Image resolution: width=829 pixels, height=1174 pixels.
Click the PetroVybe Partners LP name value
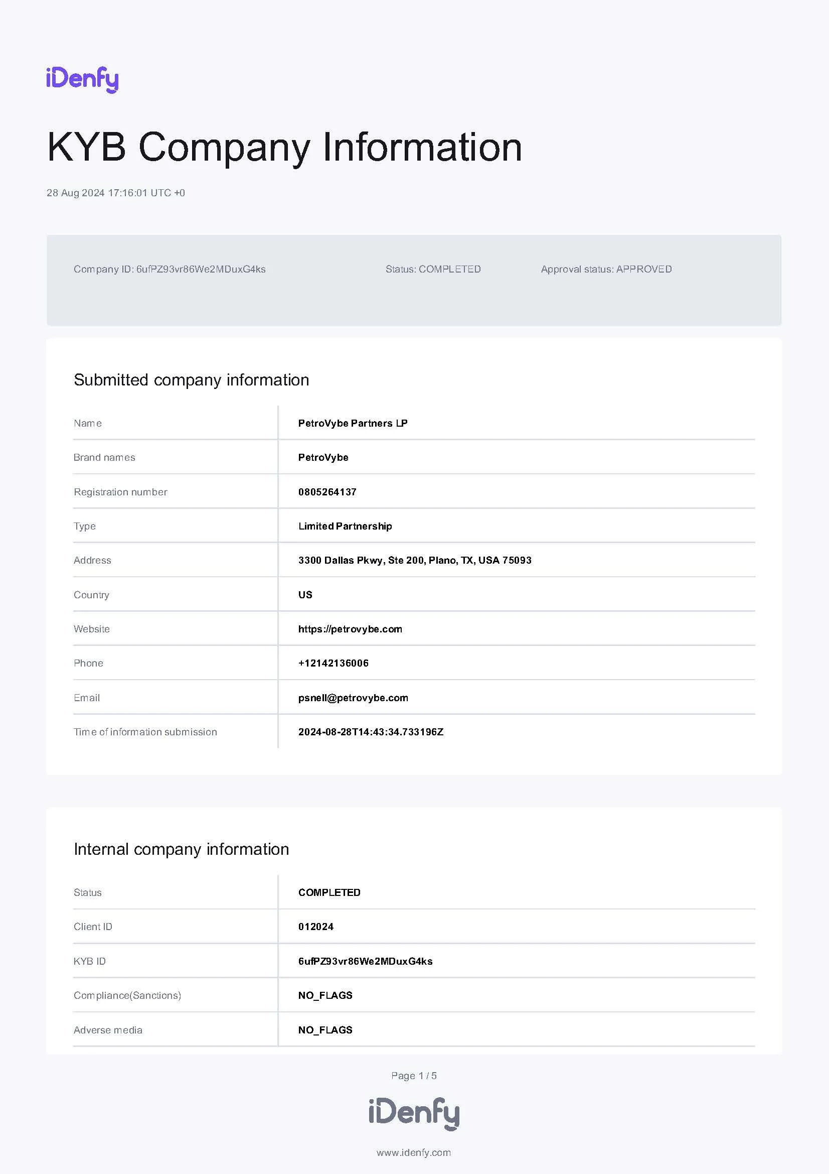(353, 423)
